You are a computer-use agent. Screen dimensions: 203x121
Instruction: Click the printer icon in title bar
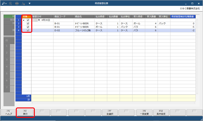pos(17,3)
